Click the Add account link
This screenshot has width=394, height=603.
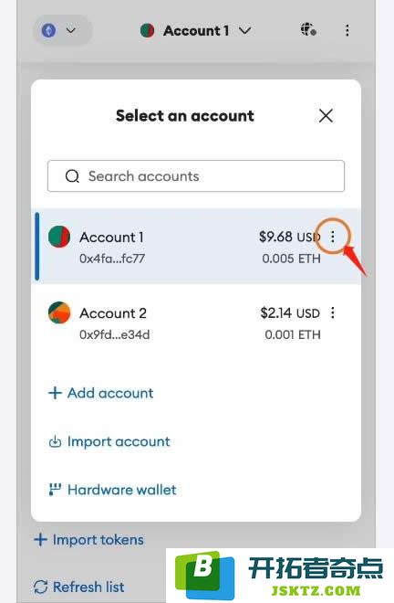coord(100,393)
